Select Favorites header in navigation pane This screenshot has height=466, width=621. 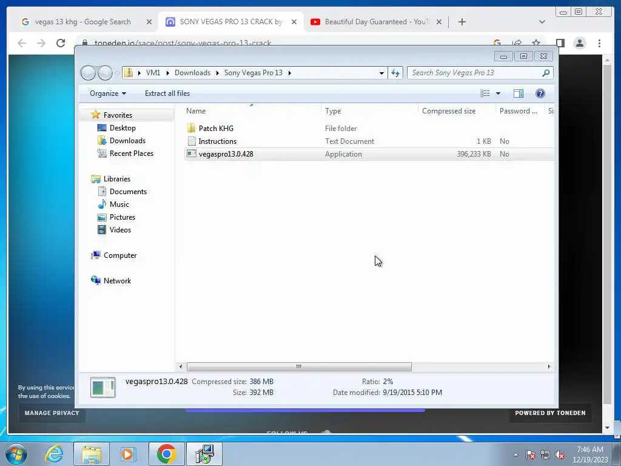coord(118,115)
